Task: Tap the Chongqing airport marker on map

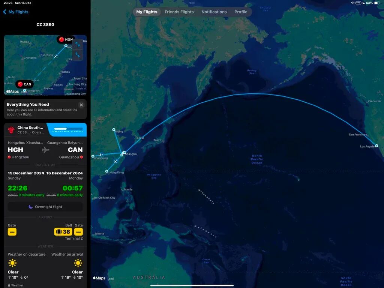Action: click(93, 156)
